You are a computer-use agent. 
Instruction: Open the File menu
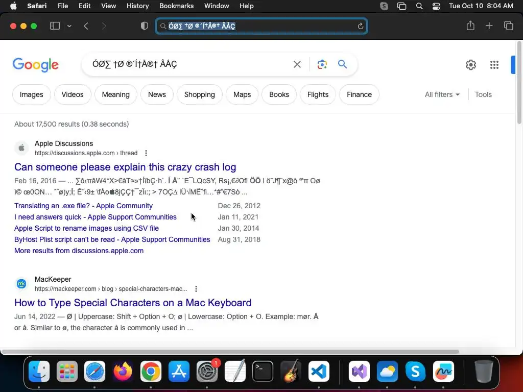point(62,6)
